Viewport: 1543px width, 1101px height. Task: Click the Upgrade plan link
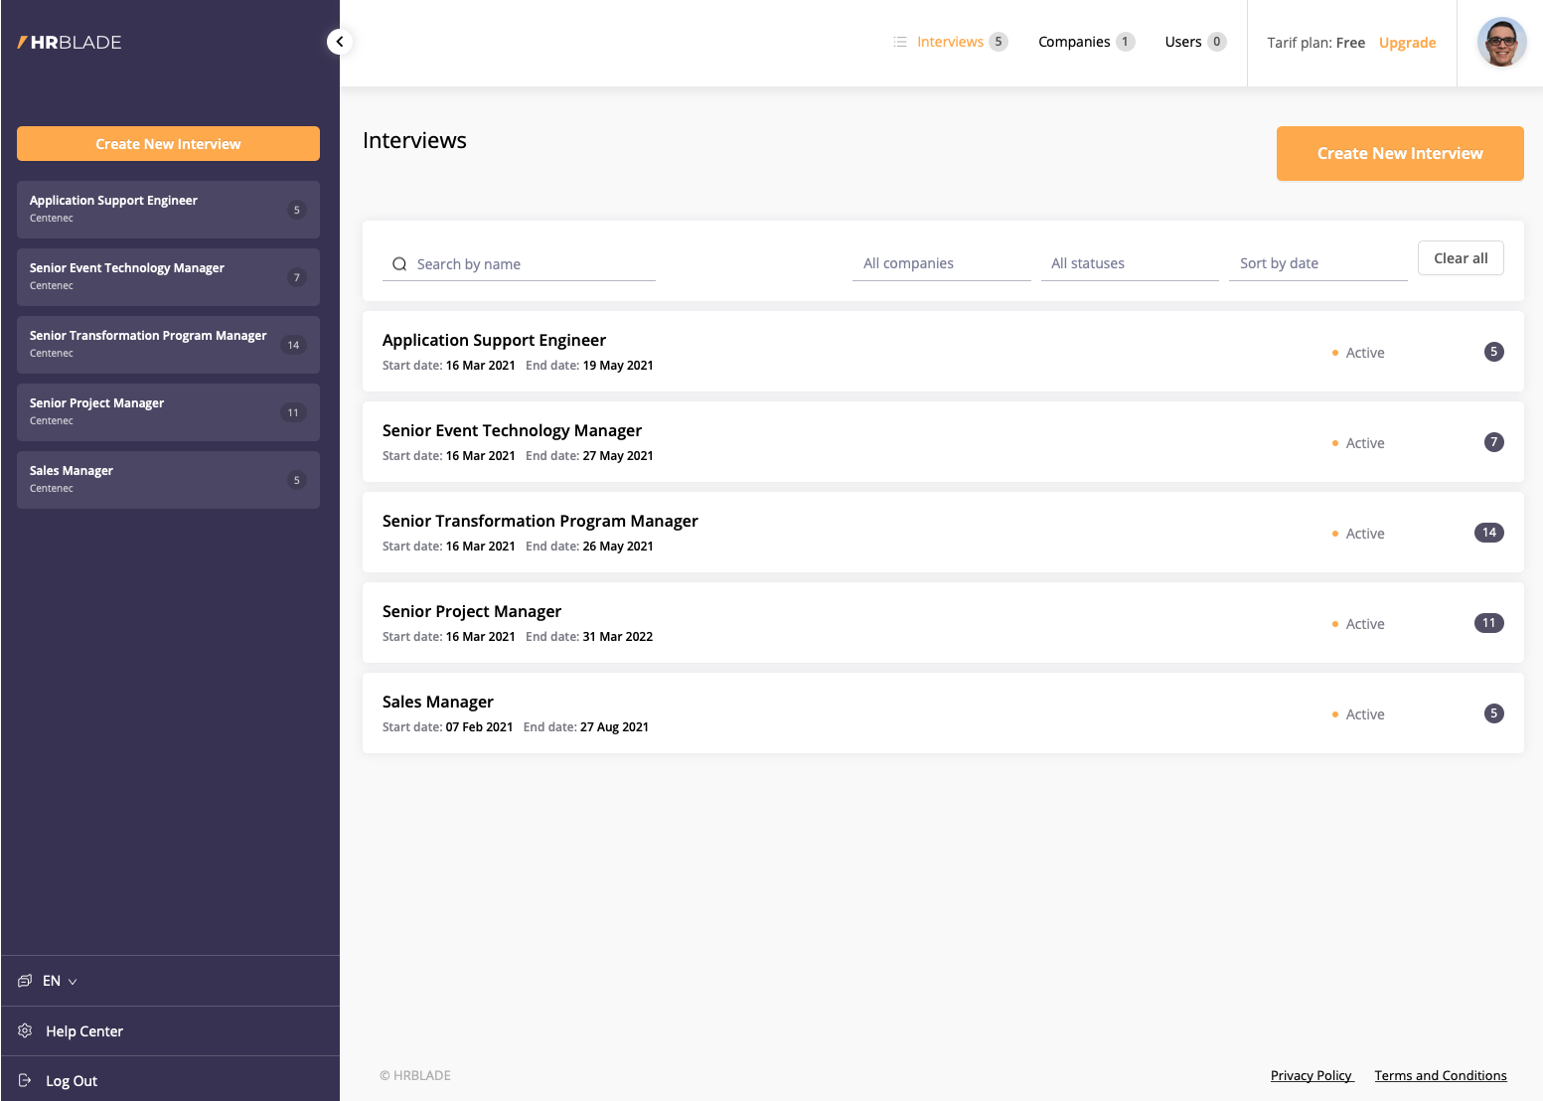pos(1407,43)
